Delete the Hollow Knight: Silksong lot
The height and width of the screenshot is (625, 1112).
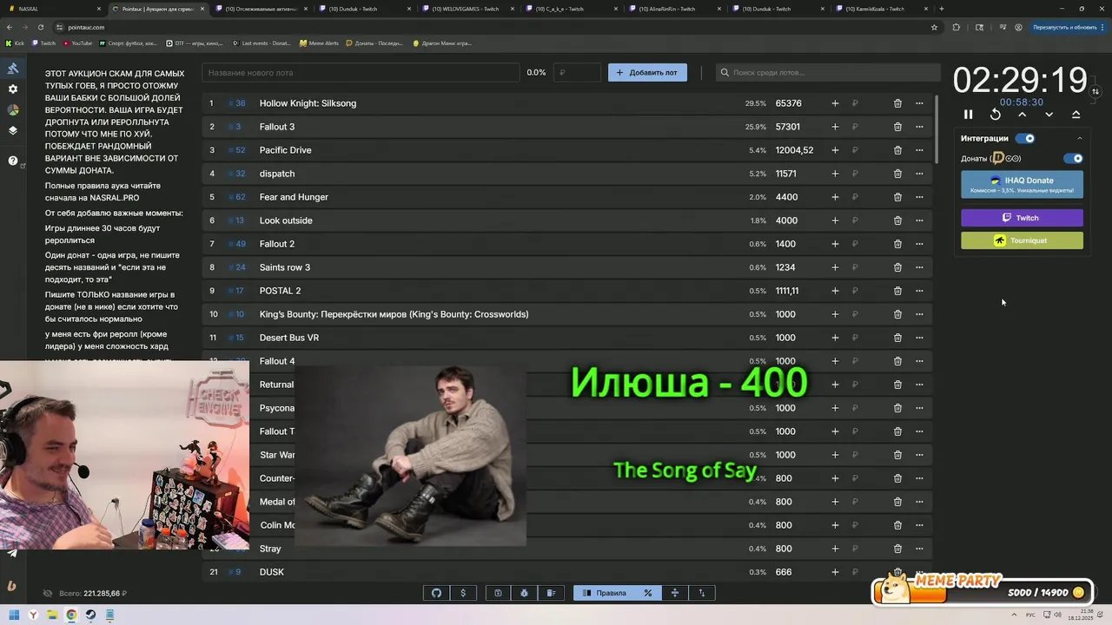point(897,103)
